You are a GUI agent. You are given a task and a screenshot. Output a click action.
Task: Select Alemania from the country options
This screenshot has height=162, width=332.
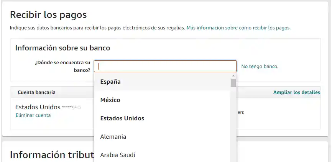(x=113, y=136)
